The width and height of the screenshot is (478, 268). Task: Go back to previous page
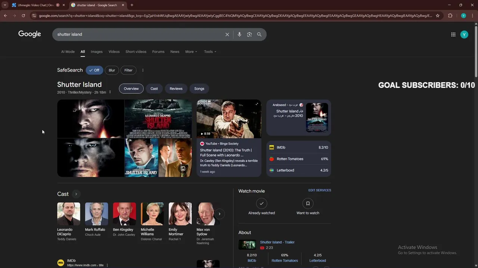click(5, 16)
